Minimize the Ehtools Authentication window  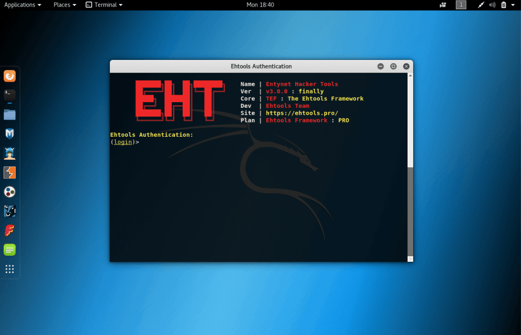381,67
